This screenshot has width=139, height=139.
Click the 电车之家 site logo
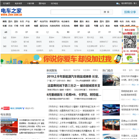pos(11,12)
